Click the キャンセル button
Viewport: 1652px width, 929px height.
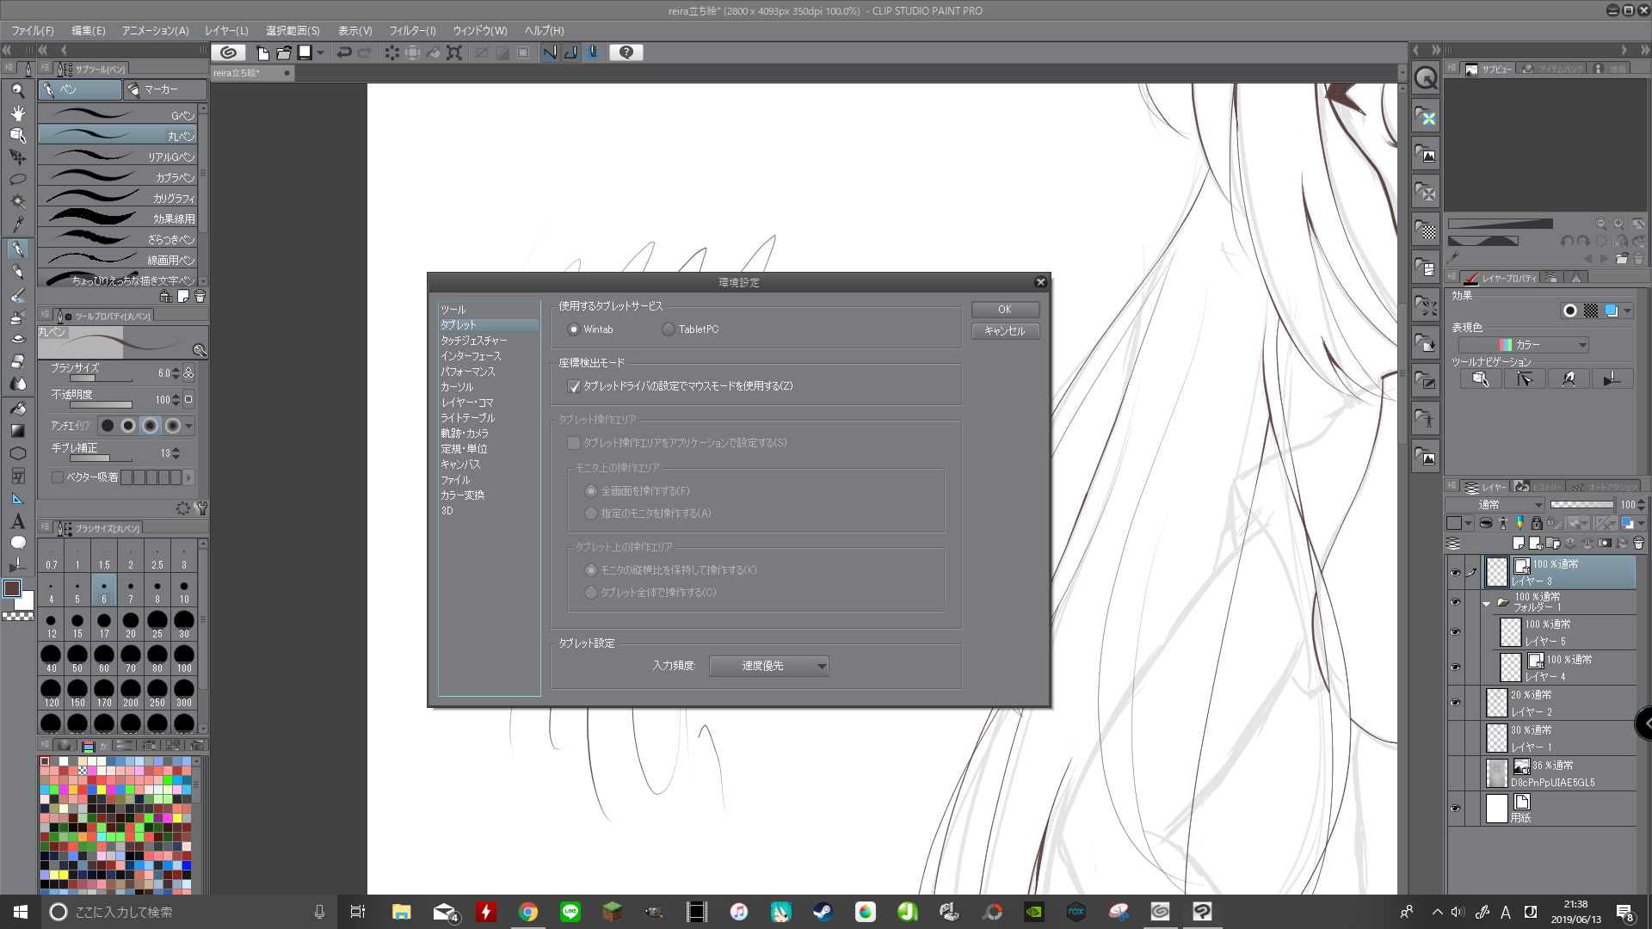click(1005, 331)
